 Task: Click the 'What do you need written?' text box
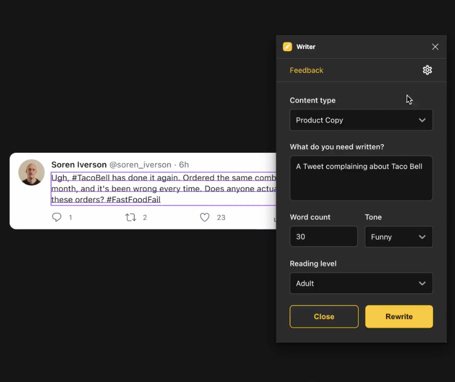[x=361, y=178]
